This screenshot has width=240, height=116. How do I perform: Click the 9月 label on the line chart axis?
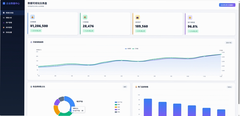(x=171, y=76)
